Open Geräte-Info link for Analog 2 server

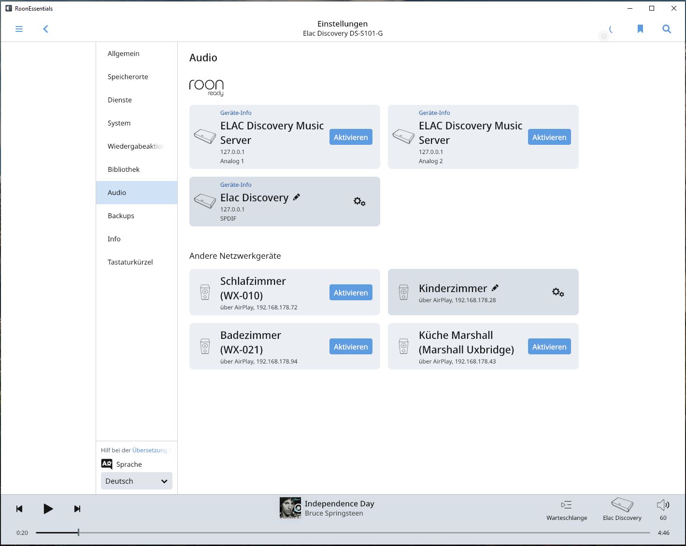(434, 112)
